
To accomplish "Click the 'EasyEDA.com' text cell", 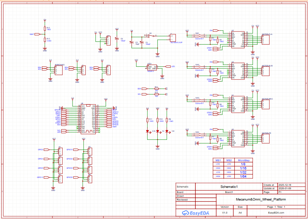I will 276,212.
